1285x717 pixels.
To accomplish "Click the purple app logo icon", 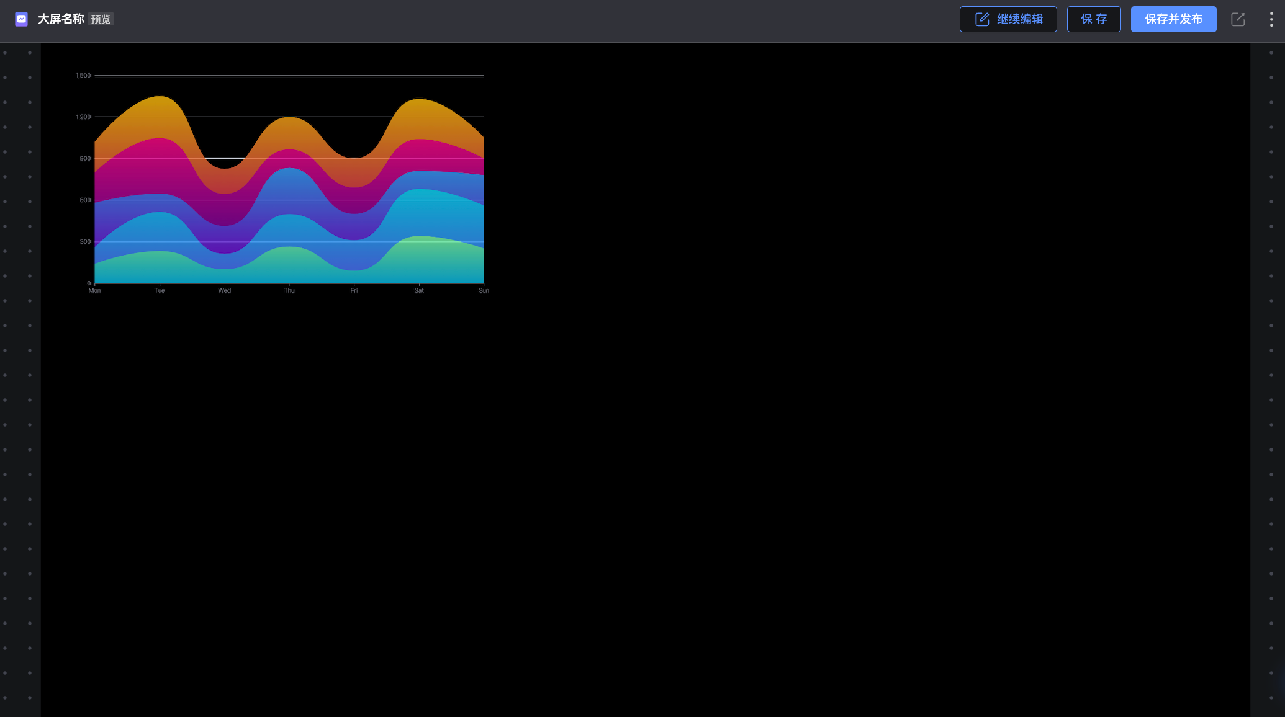I will [x=22, y=19].
